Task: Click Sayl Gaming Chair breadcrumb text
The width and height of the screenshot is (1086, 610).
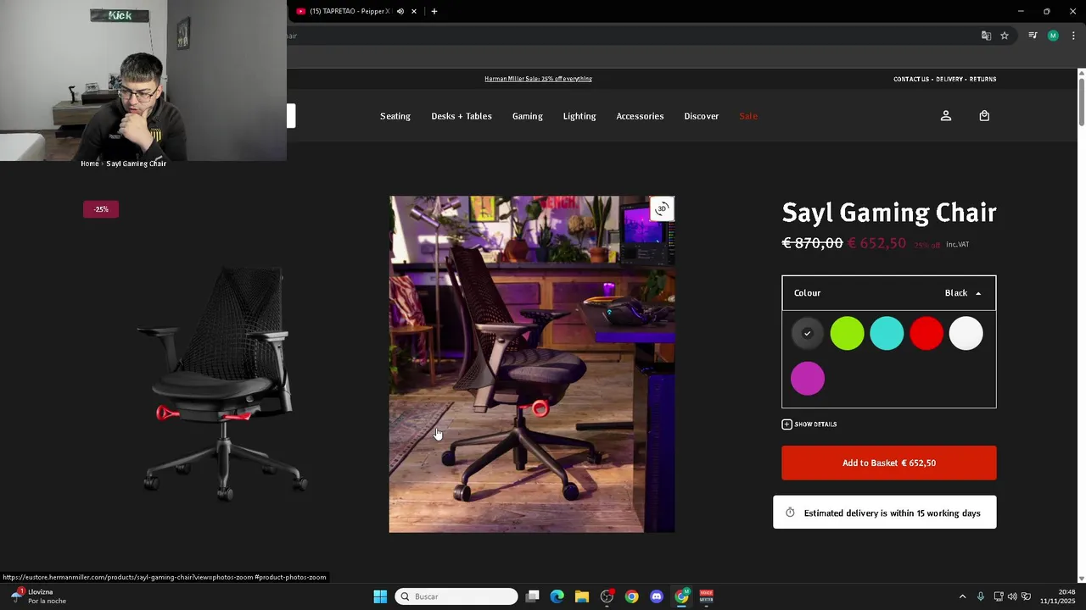Action: pos(137,164)
